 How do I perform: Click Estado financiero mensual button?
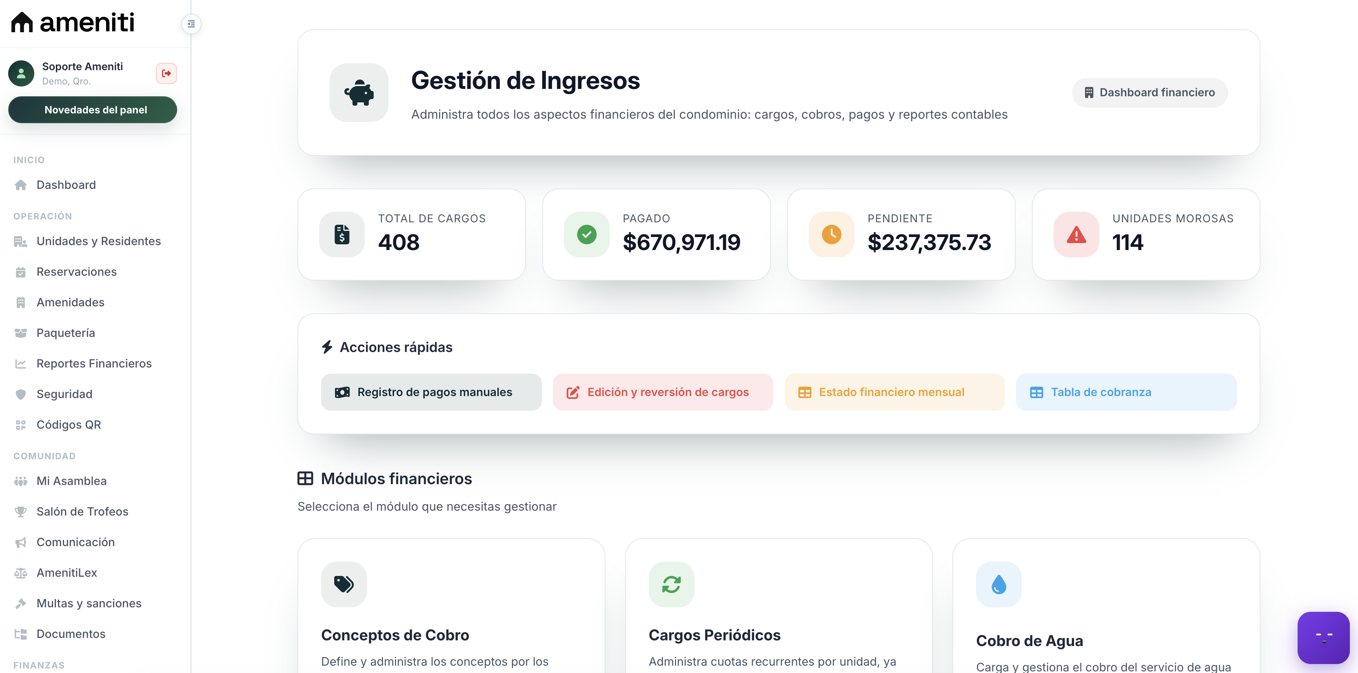(x=894, y=392)
